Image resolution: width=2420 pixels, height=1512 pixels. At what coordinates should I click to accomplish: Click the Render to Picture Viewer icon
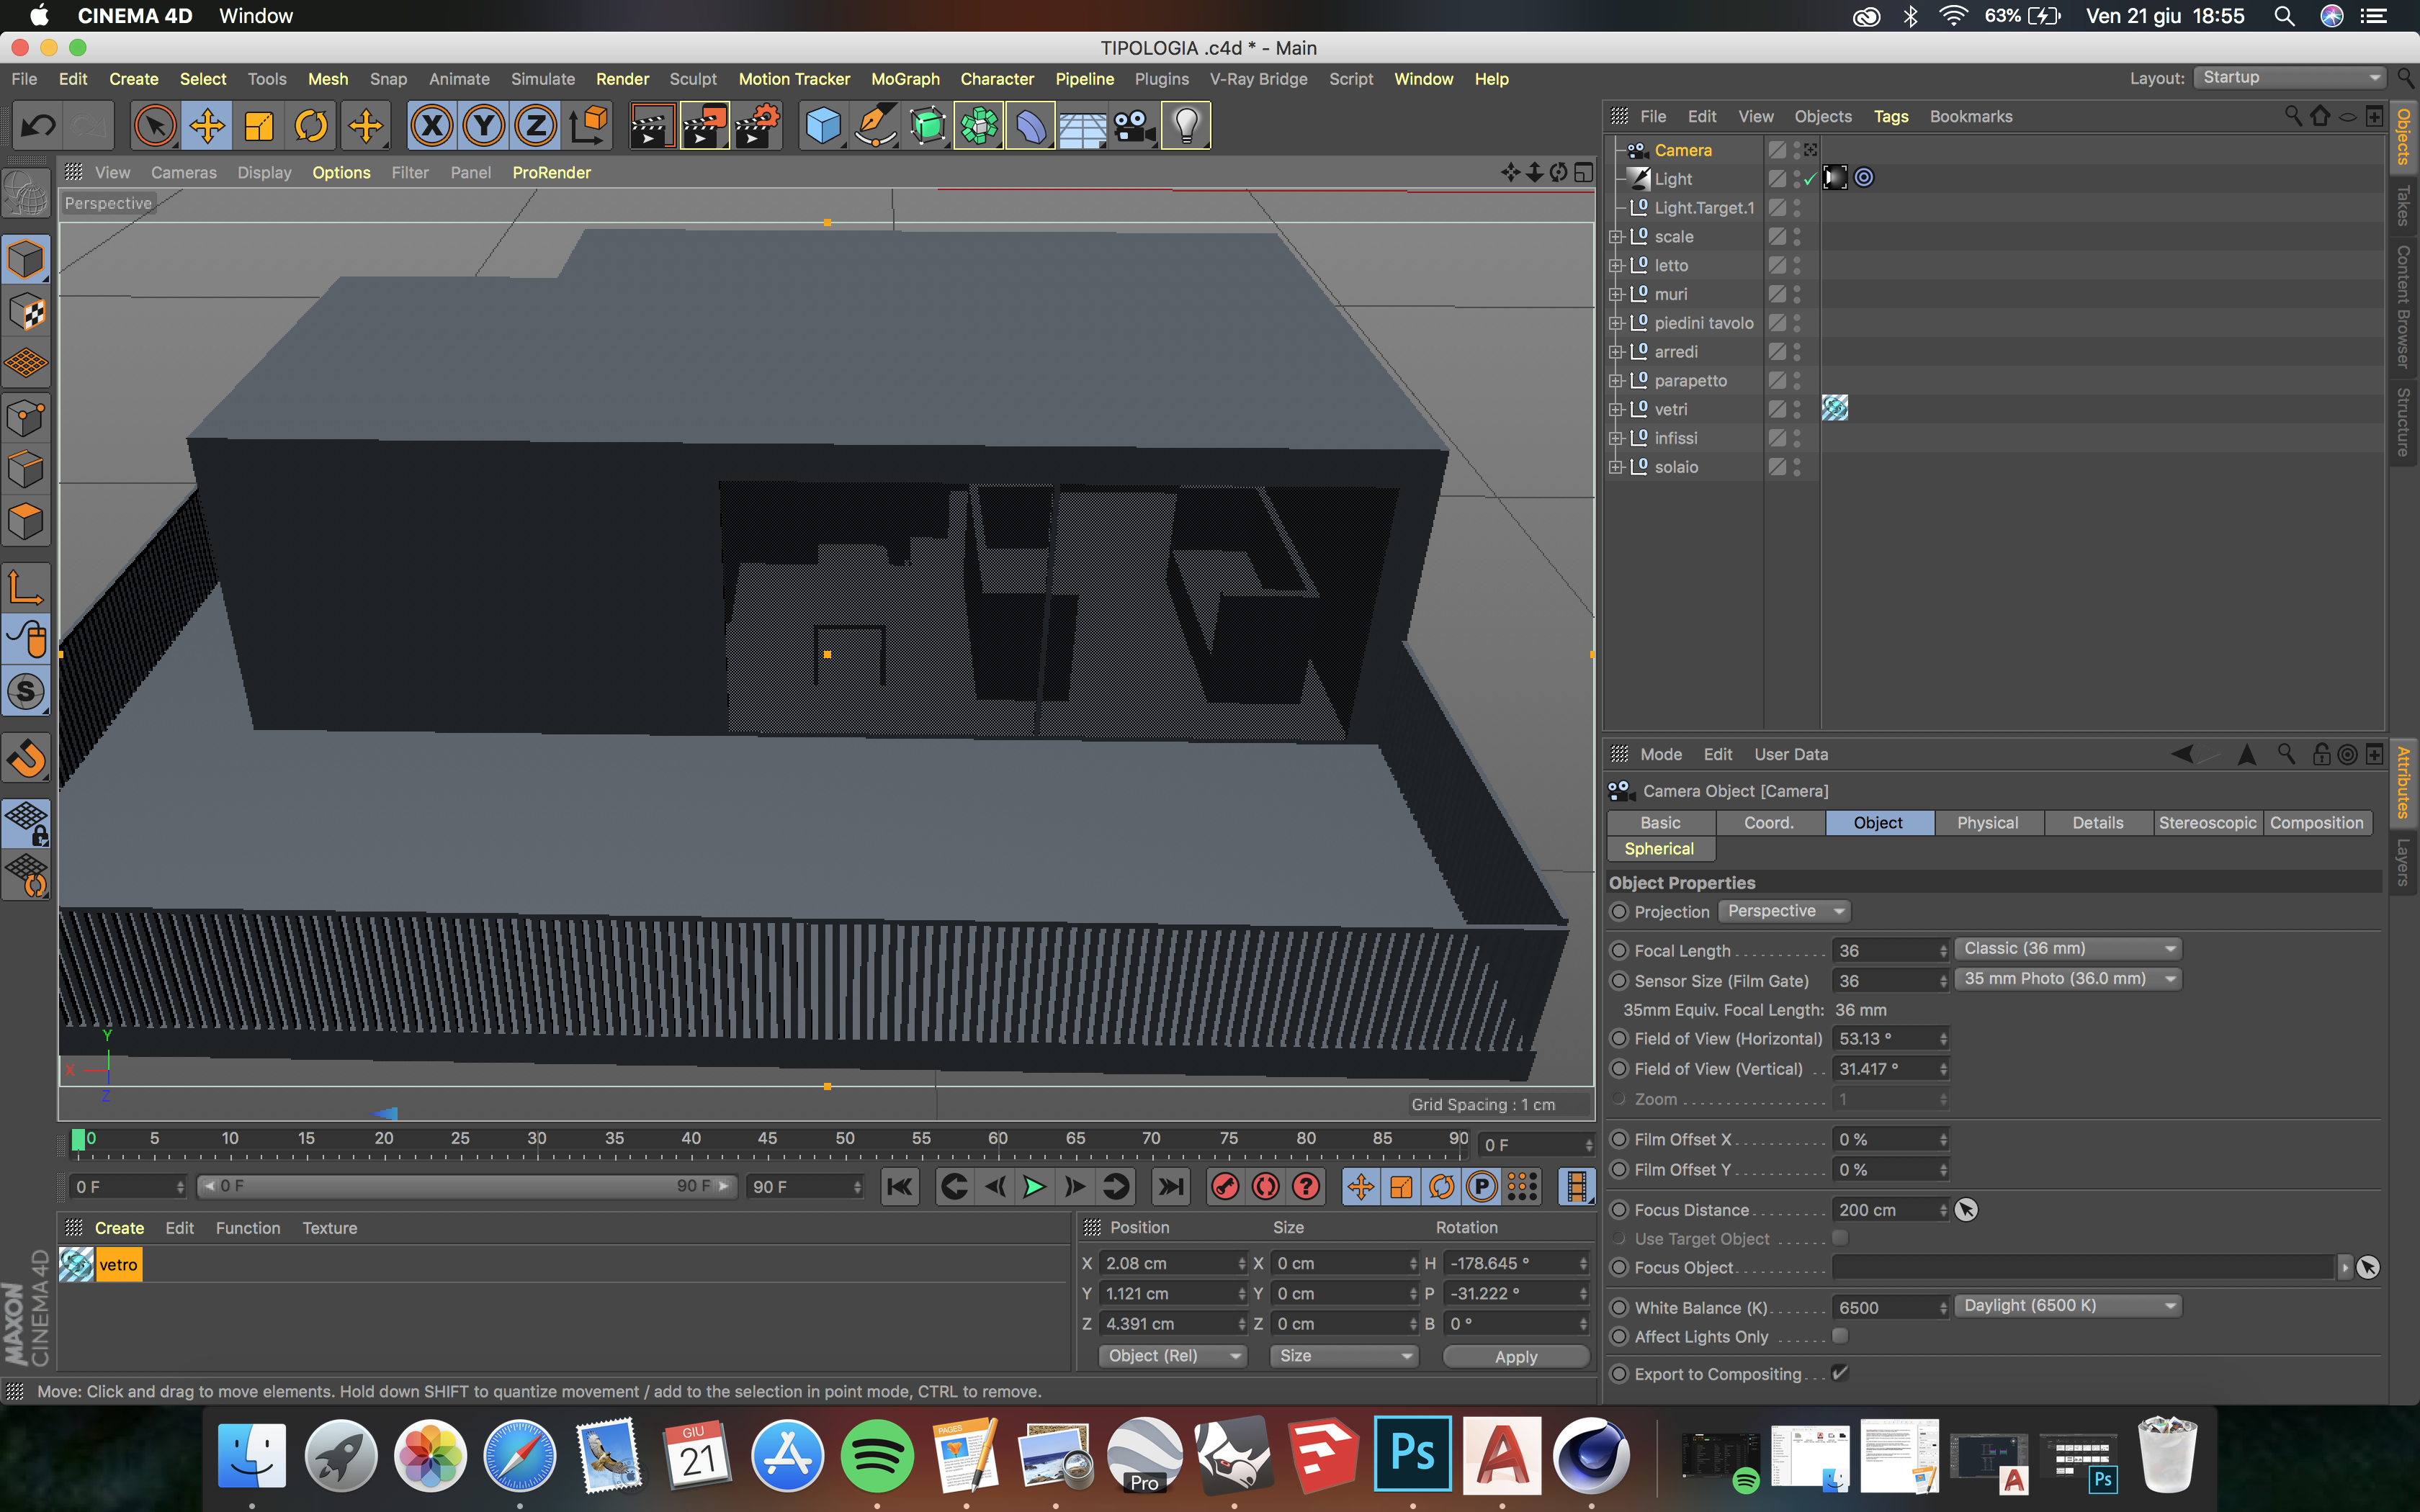(x=704, y=126)
